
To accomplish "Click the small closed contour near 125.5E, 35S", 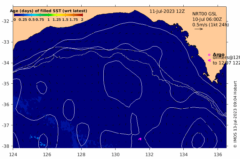I will [42, 88].
